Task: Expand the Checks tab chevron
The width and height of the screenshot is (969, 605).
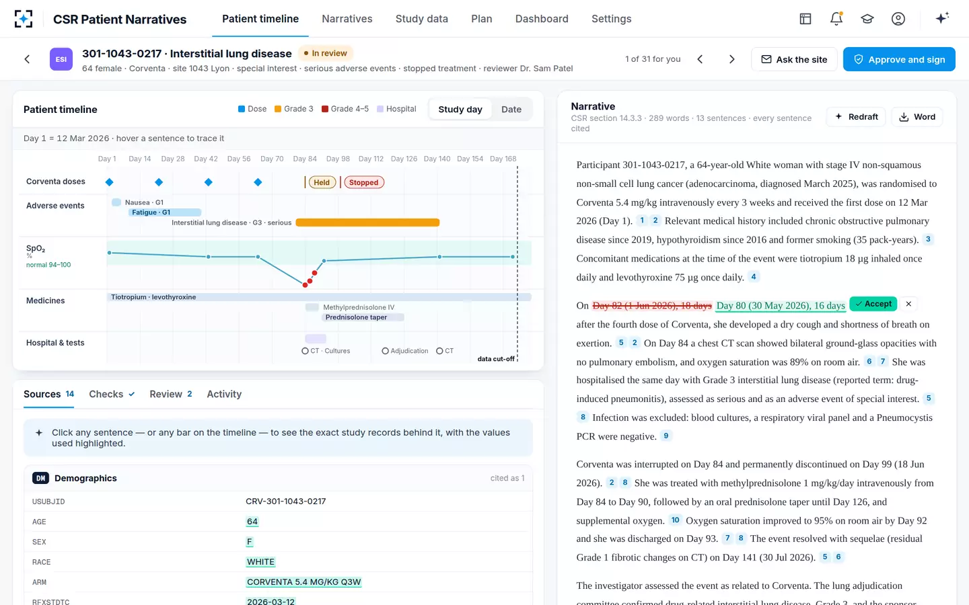Action: coord(132,395)
